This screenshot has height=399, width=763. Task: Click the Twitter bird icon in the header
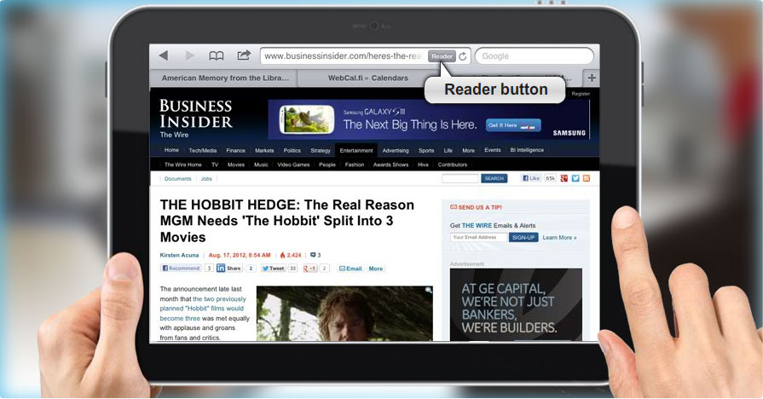(x=575, y=178)
